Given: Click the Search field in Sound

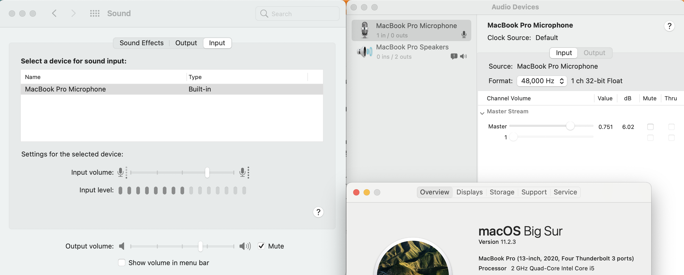Looking at the screenshot, I should point(297,14).
